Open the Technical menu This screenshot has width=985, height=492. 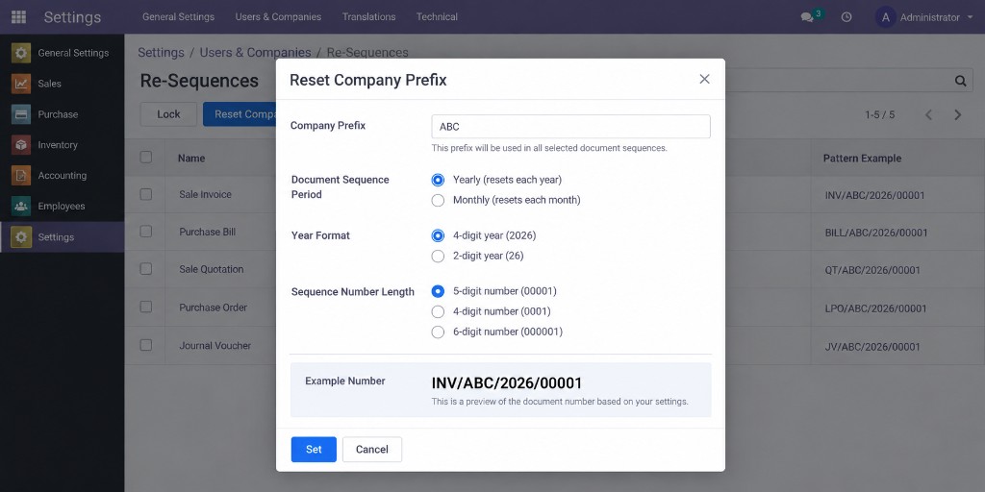437,17
